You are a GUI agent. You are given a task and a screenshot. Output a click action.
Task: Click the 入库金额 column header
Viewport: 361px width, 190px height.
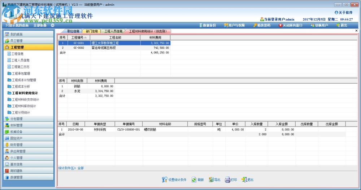[x=282, y=124]
